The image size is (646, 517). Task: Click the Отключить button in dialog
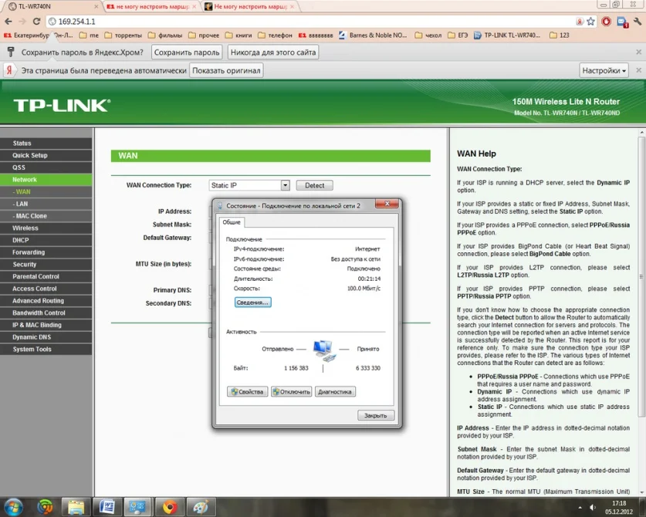point(291,392)
